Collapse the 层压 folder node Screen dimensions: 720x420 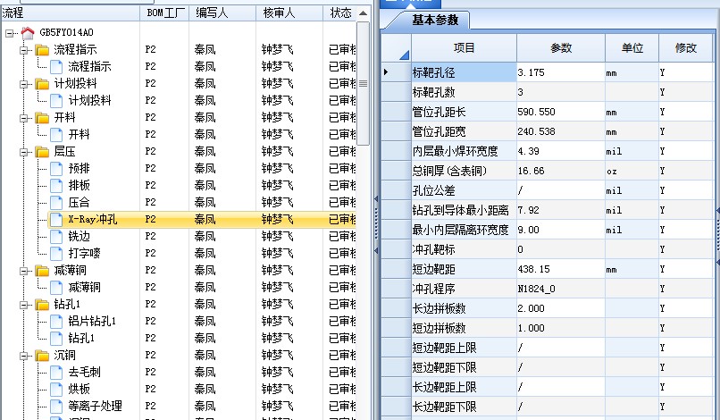click(24, 152)
